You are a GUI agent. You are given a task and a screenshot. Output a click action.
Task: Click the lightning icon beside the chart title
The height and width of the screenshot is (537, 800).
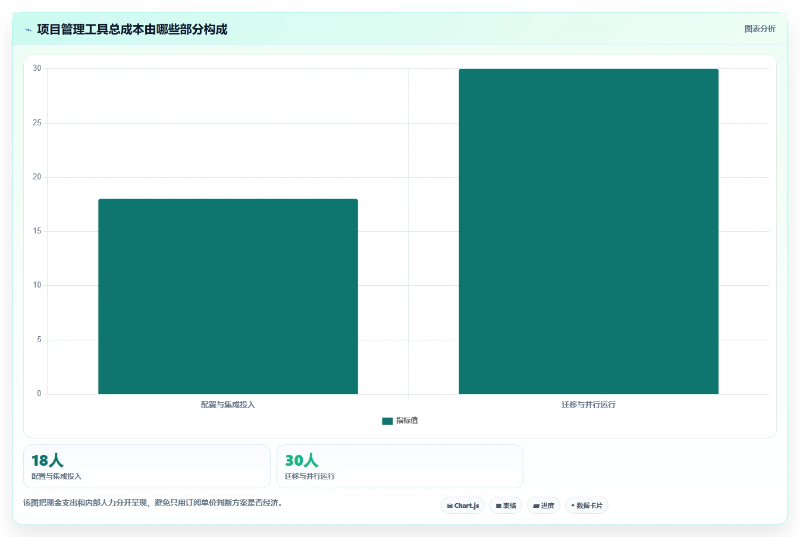pos(28,30)
